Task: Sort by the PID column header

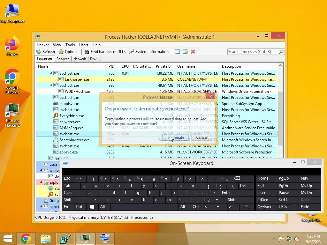Action: coord(108,66)
